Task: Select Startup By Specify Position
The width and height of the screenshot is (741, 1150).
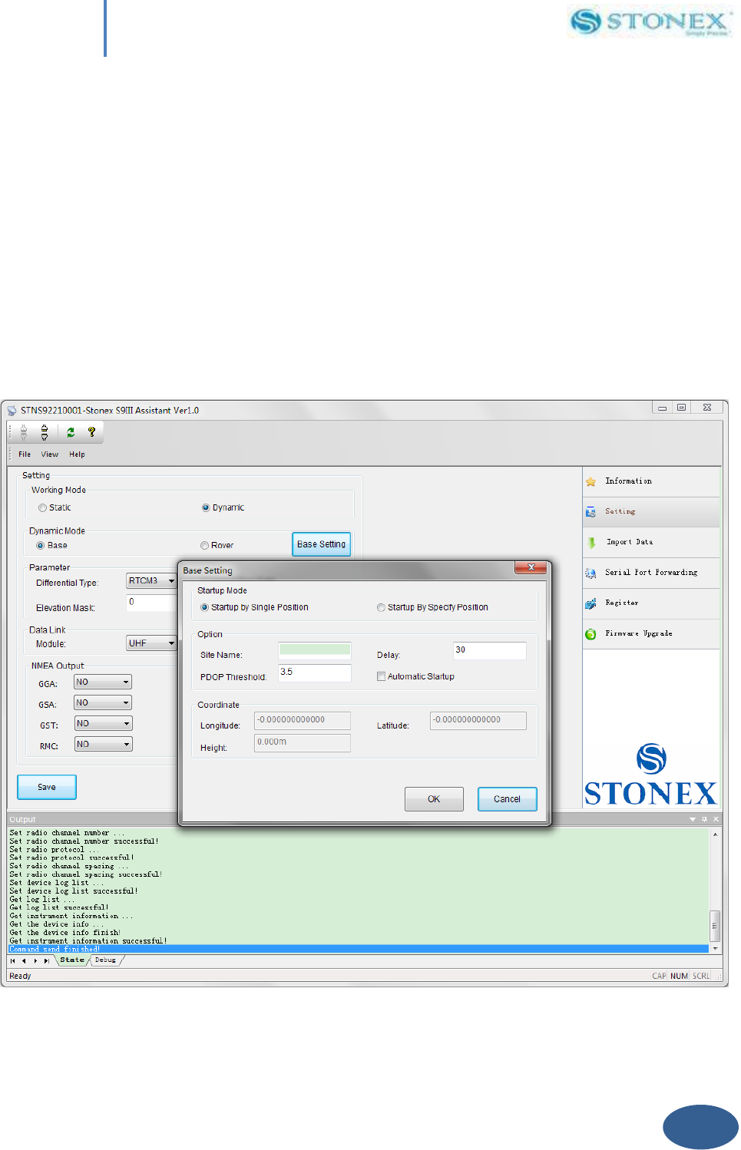Action: (x=381, y=607)
